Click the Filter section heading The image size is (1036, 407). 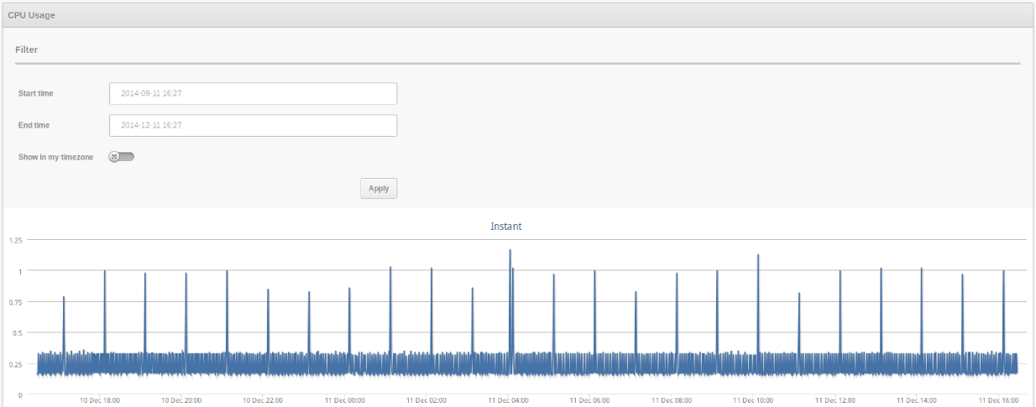[26, 50]
